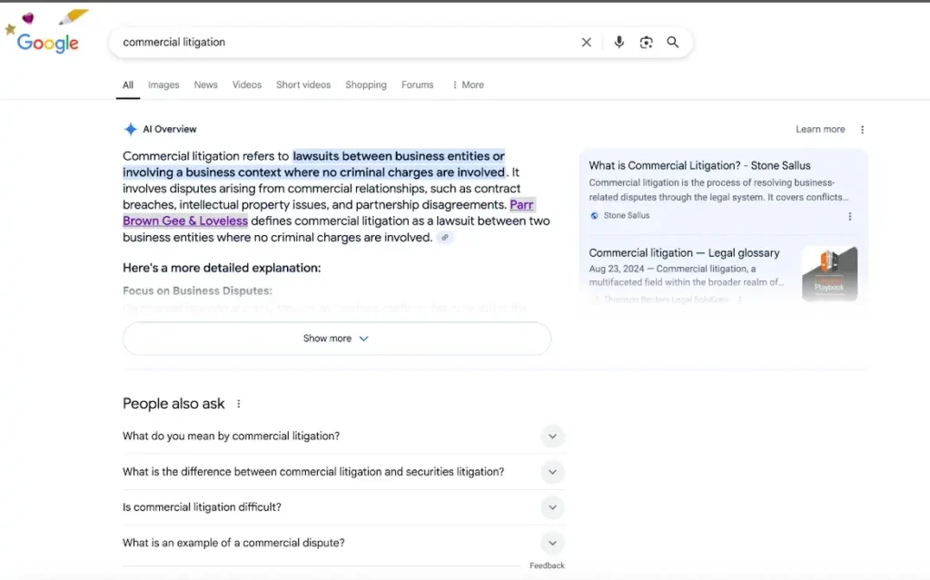
Task: Start voice search with the microphone icon
Action: point(618,42)
